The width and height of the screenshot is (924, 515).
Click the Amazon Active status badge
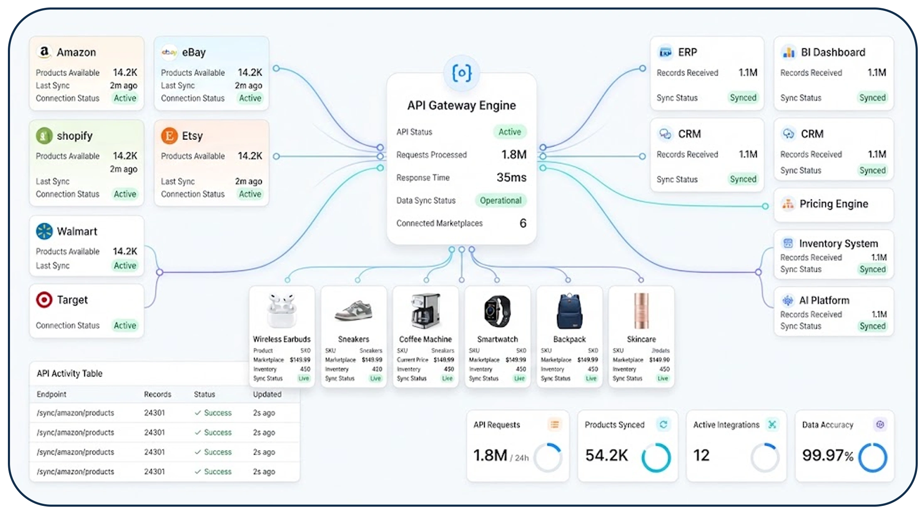(x=125, y=98)
